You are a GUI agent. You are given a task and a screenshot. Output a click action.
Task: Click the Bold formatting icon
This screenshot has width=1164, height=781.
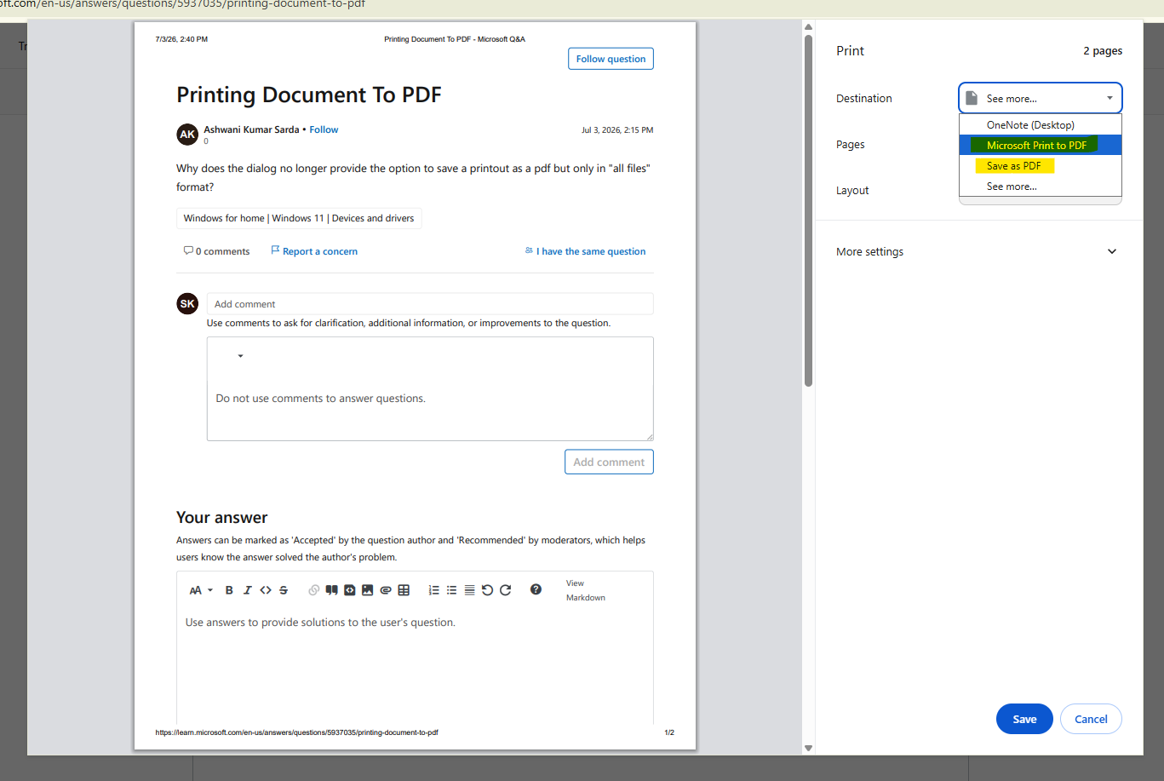click(229, 590)
